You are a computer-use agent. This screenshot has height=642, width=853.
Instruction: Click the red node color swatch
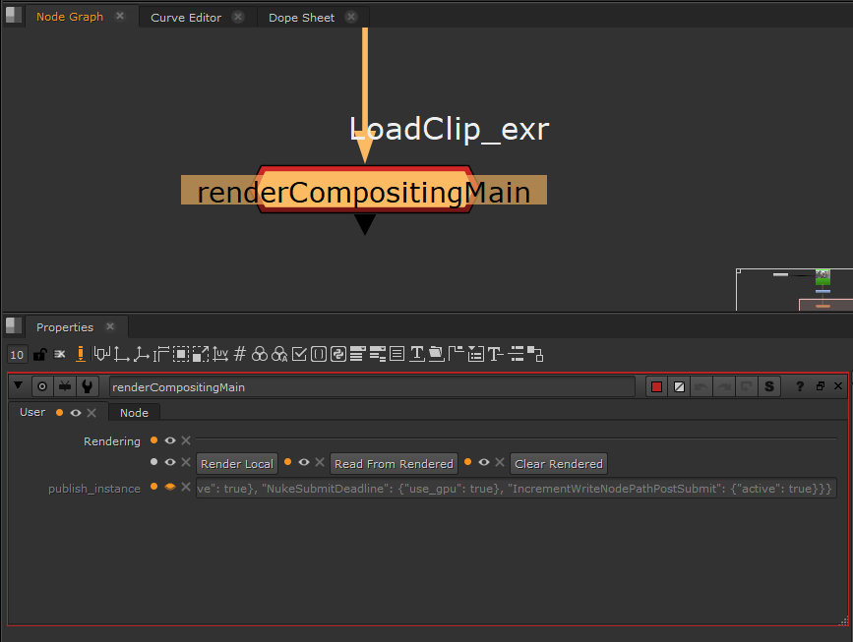click(656, 386)
